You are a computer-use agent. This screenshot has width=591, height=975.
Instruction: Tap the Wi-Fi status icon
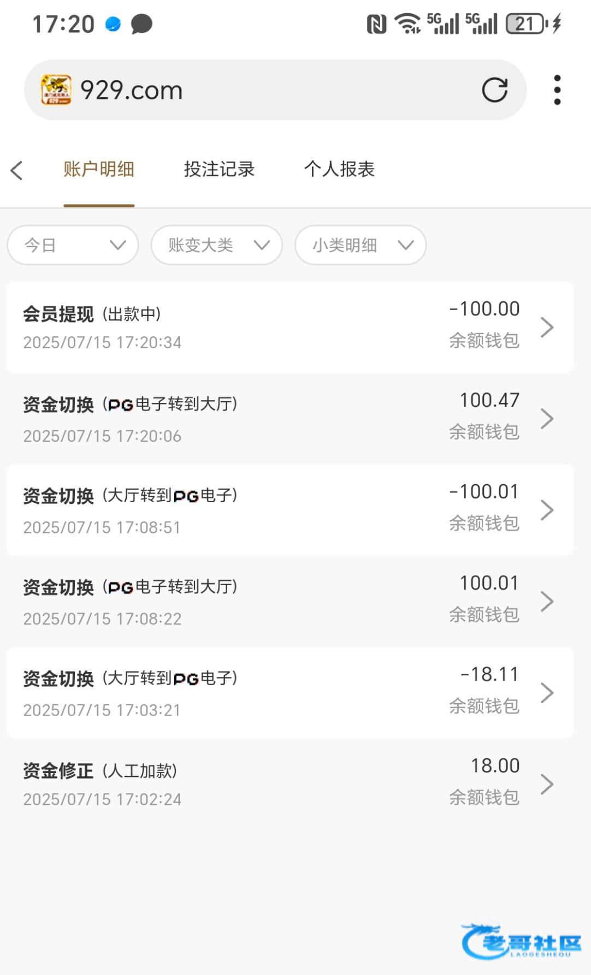pos(407,24)
